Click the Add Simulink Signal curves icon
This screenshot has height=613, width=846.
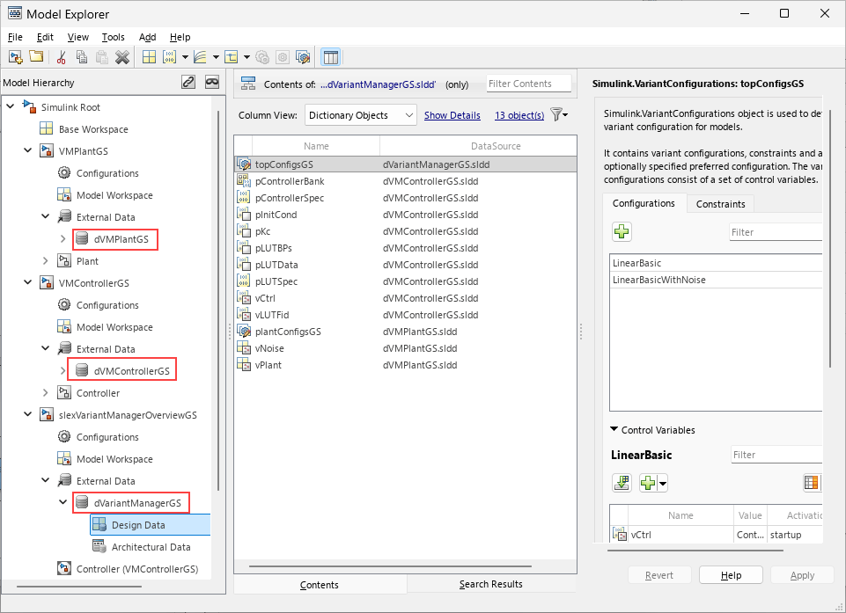coord(200,57)
